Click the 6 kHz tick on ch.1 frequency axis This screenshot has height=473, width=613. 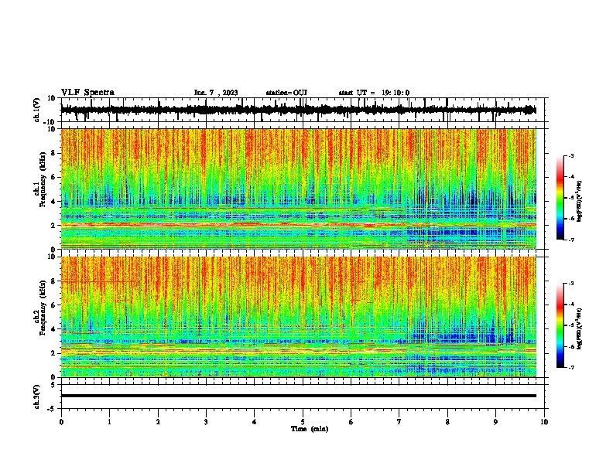(x=53, y=177)
